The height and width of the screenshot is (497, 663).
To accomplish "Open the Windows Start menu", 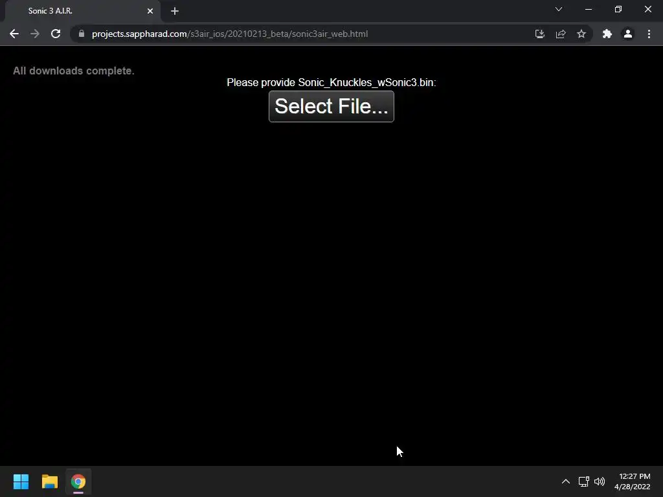I will (x=21, y=481).
